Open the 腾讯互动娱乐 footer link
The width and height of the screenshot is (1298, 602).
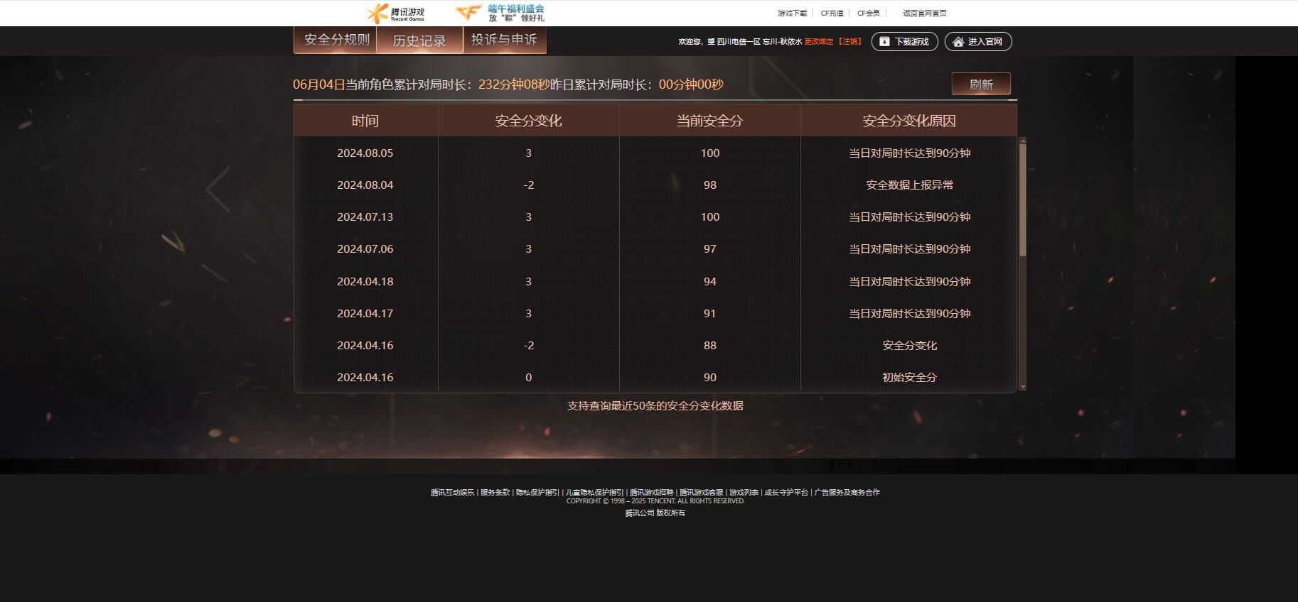click(452, 492)
